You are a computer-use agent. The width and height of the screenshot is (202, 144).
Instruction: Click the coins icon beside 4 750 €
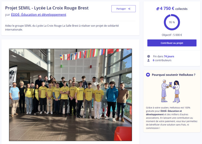pyautogui.click(x=158, y=9)
